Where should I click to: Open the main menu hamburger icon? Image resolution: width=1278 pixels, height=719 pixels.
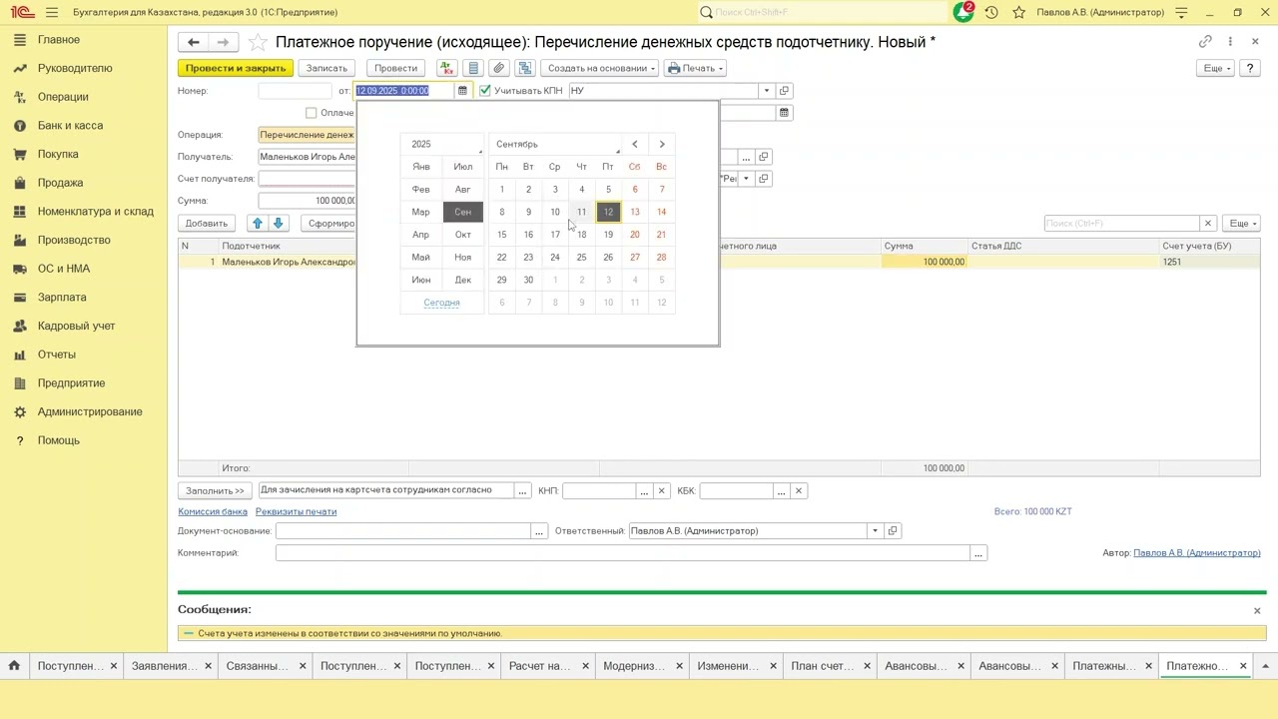coord(52,12)
